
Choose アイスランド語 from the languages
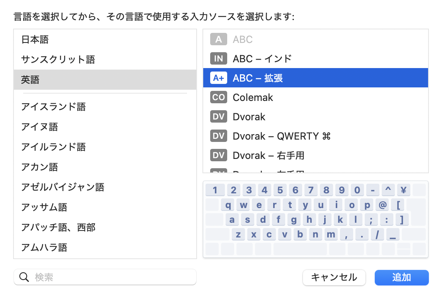(53, 107)
